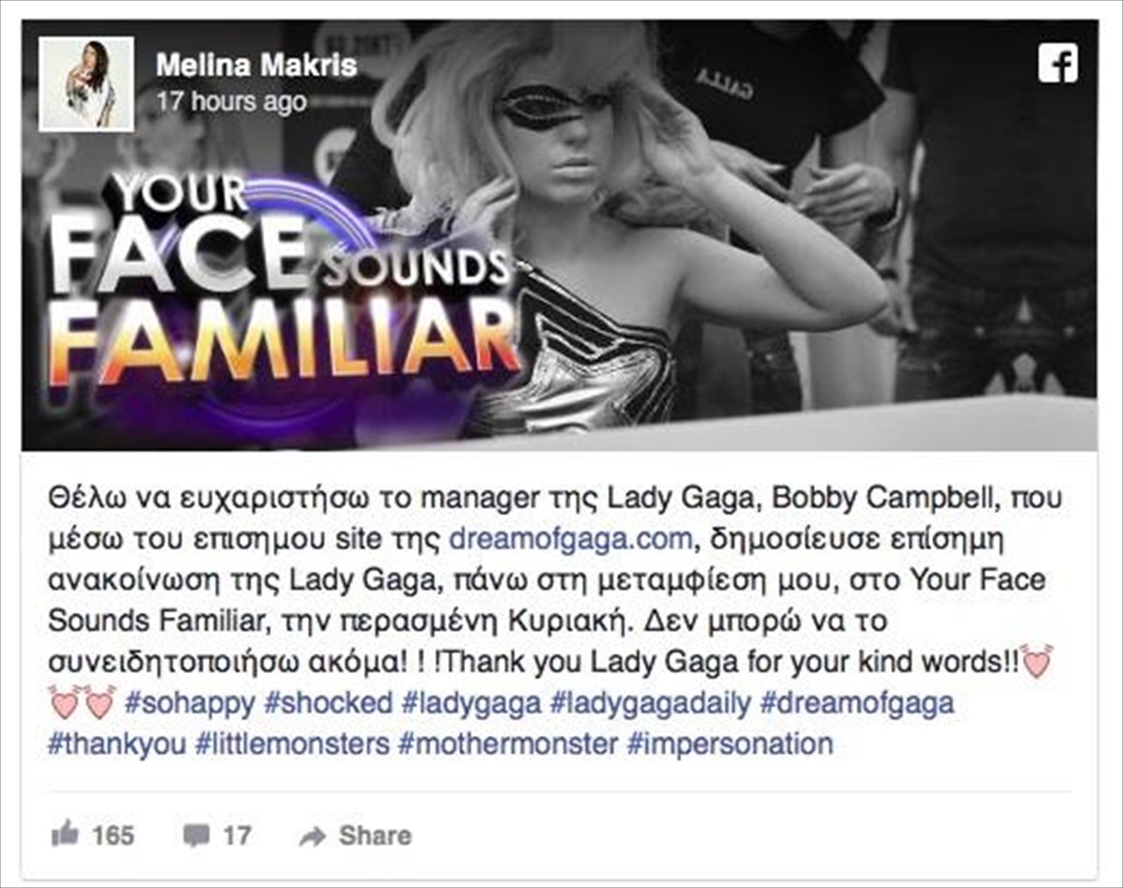Click the share arrow icon
Viewport: 1123px width, 888px height.
pyautogui.click(x=312, y=836)
